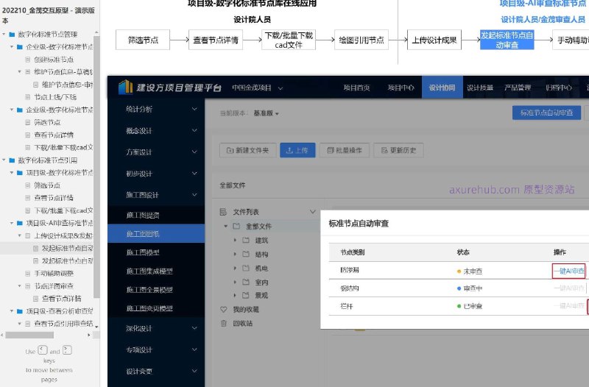Viewport: 589px width, 387px height.
Task: Collapse the 节点详图审查 tree arrow
Action: coord(20,285)
